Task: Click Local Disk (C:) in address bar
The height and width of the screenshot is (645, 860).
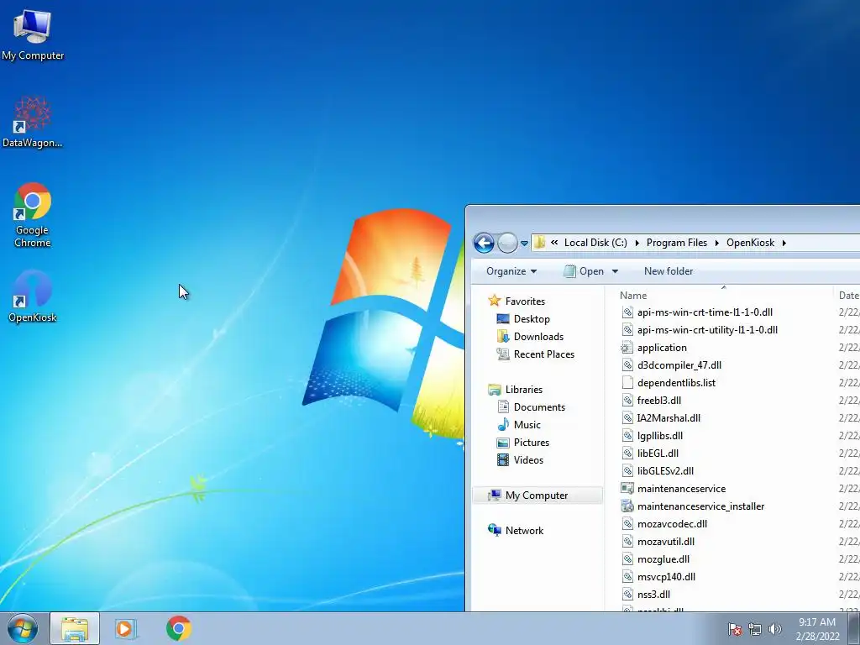Action: pyautogui.click(x=595, y=243)
